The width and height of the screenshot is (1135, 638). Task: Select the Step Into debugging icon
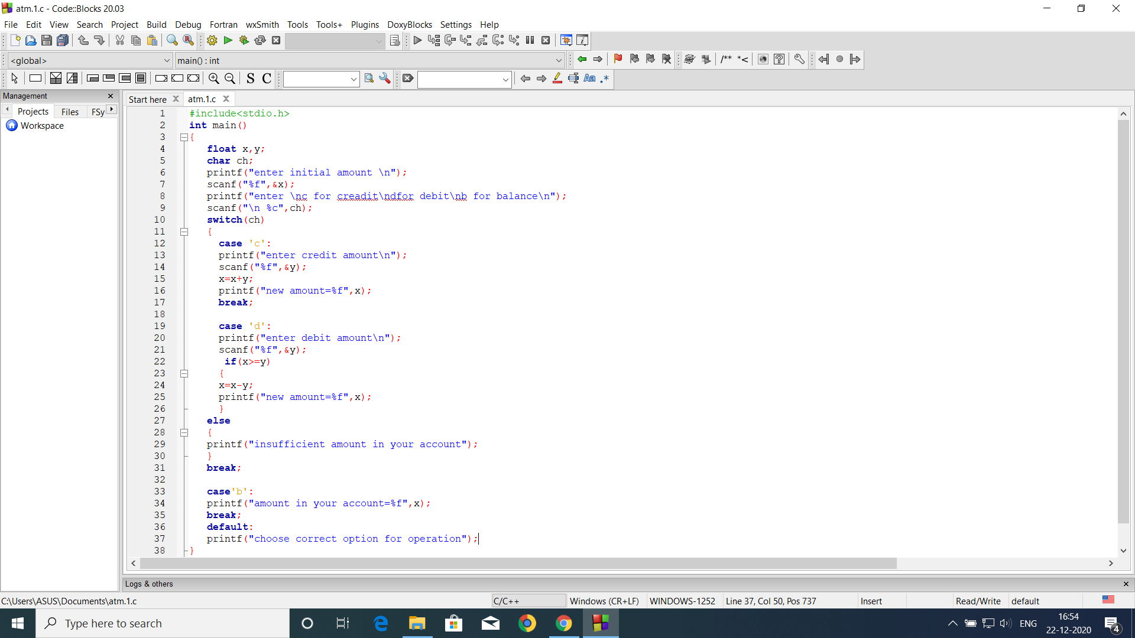click(466, 40)
